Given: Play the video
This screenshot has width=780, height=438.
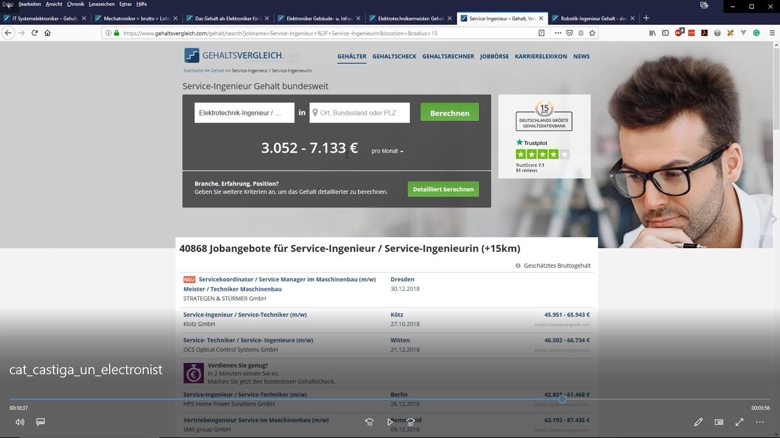Looking at the screenshot, I should [390, 422].
